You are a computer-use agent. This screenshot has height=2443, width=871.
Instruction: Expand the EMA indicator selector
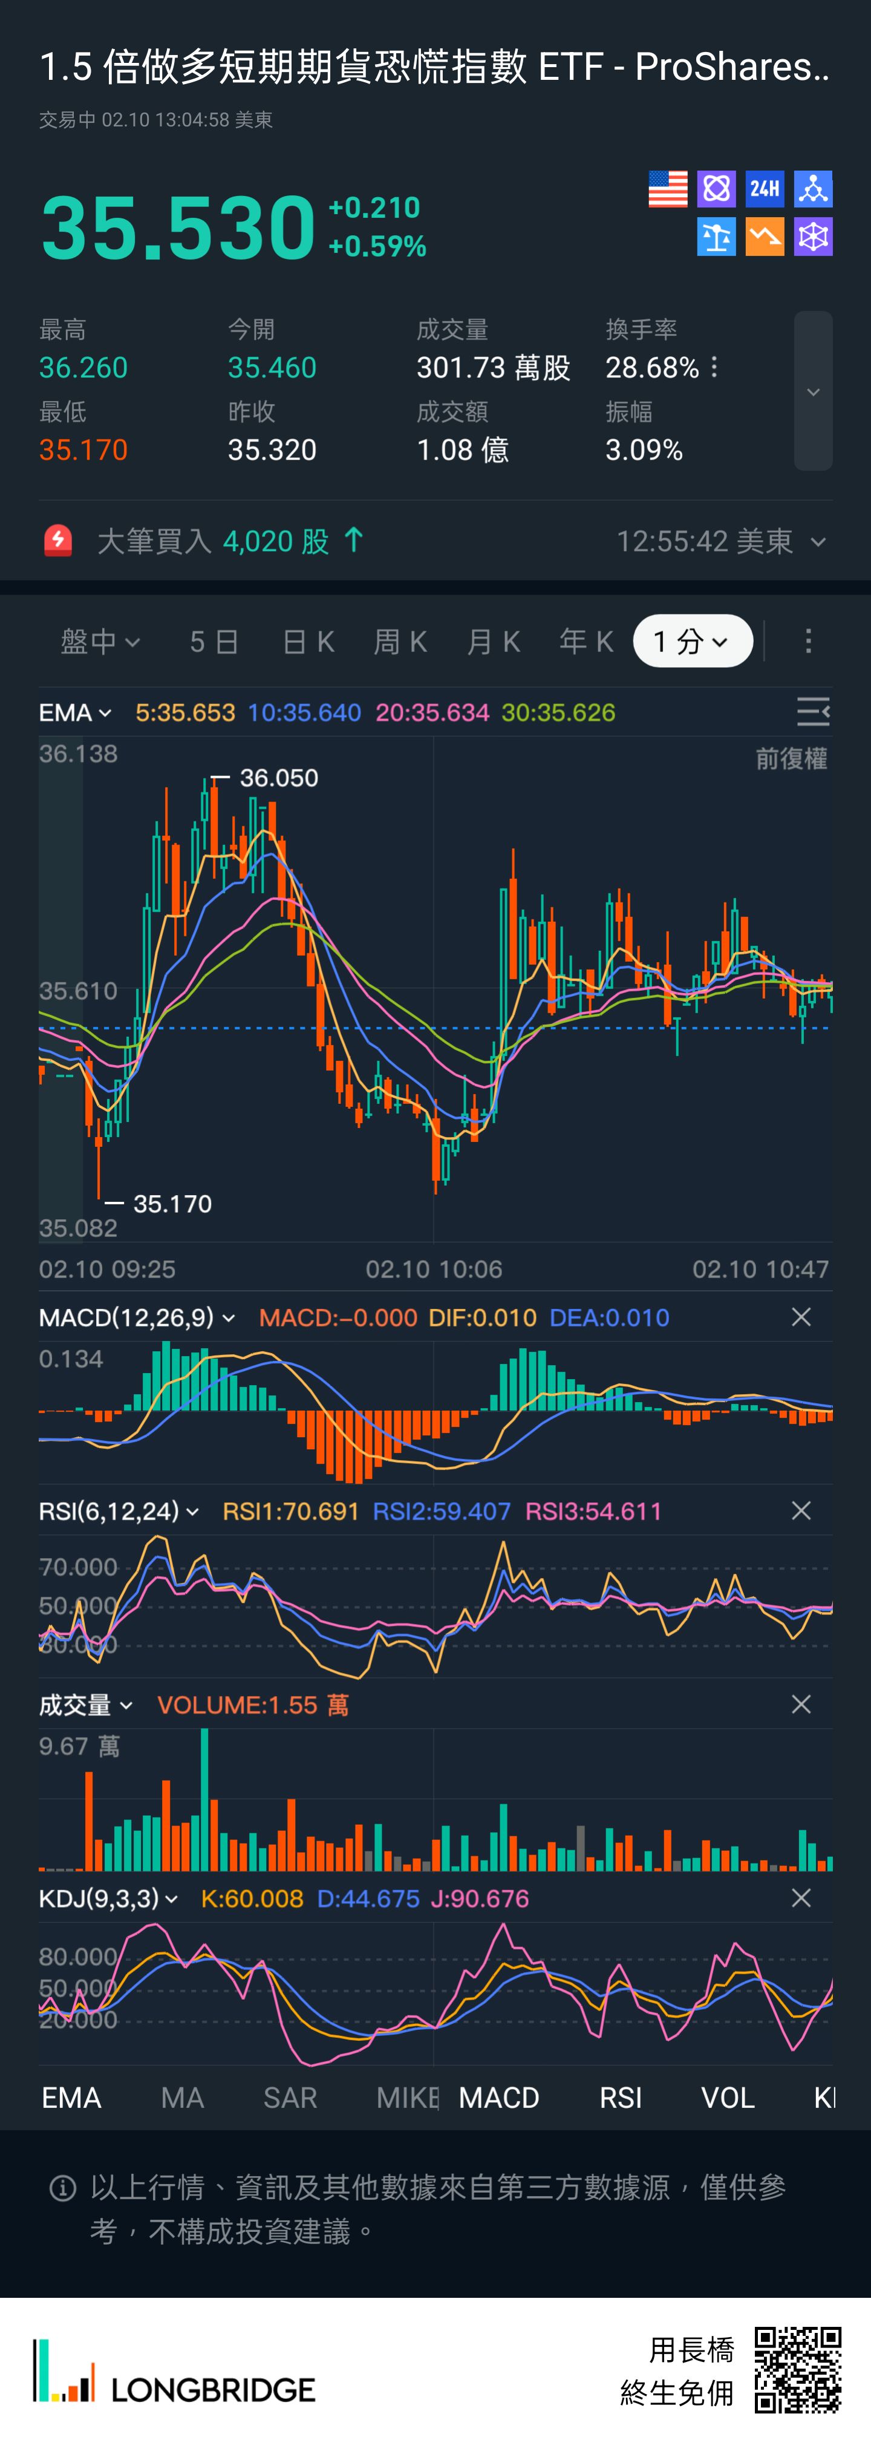click(75, 713)
